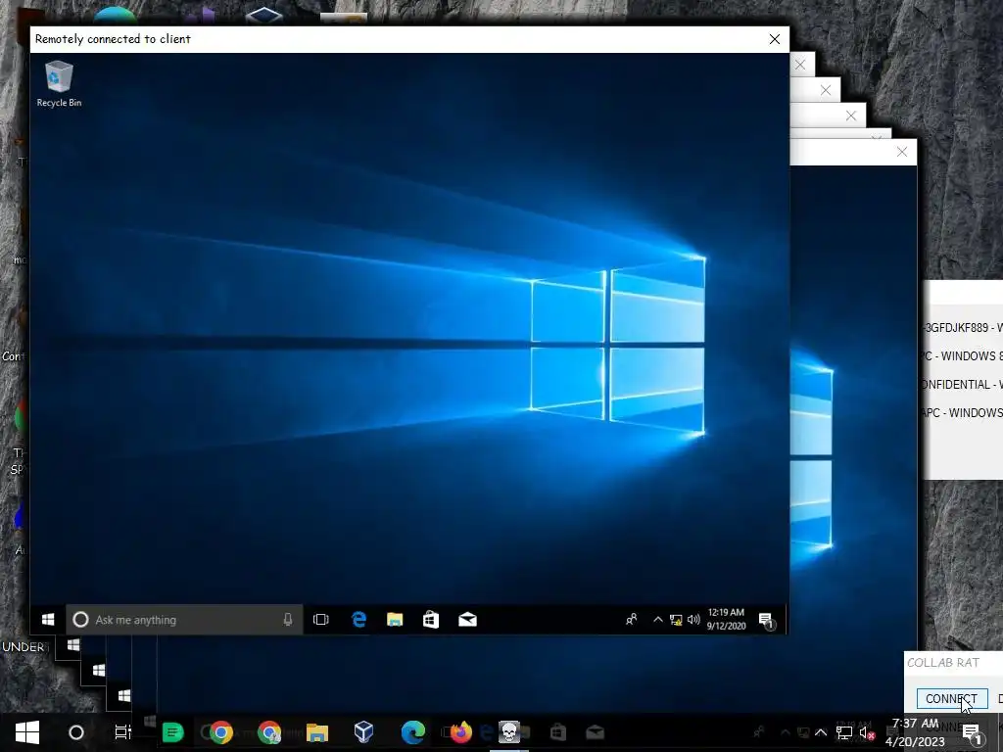Click the CONNECT button in COLLAB RAT
The width and height of the screenshot is (1003, 752).
point(952,699)
